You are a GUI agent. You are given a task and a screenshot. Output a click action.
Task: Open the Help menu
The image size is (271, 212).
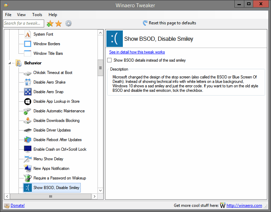pos(53,15)
